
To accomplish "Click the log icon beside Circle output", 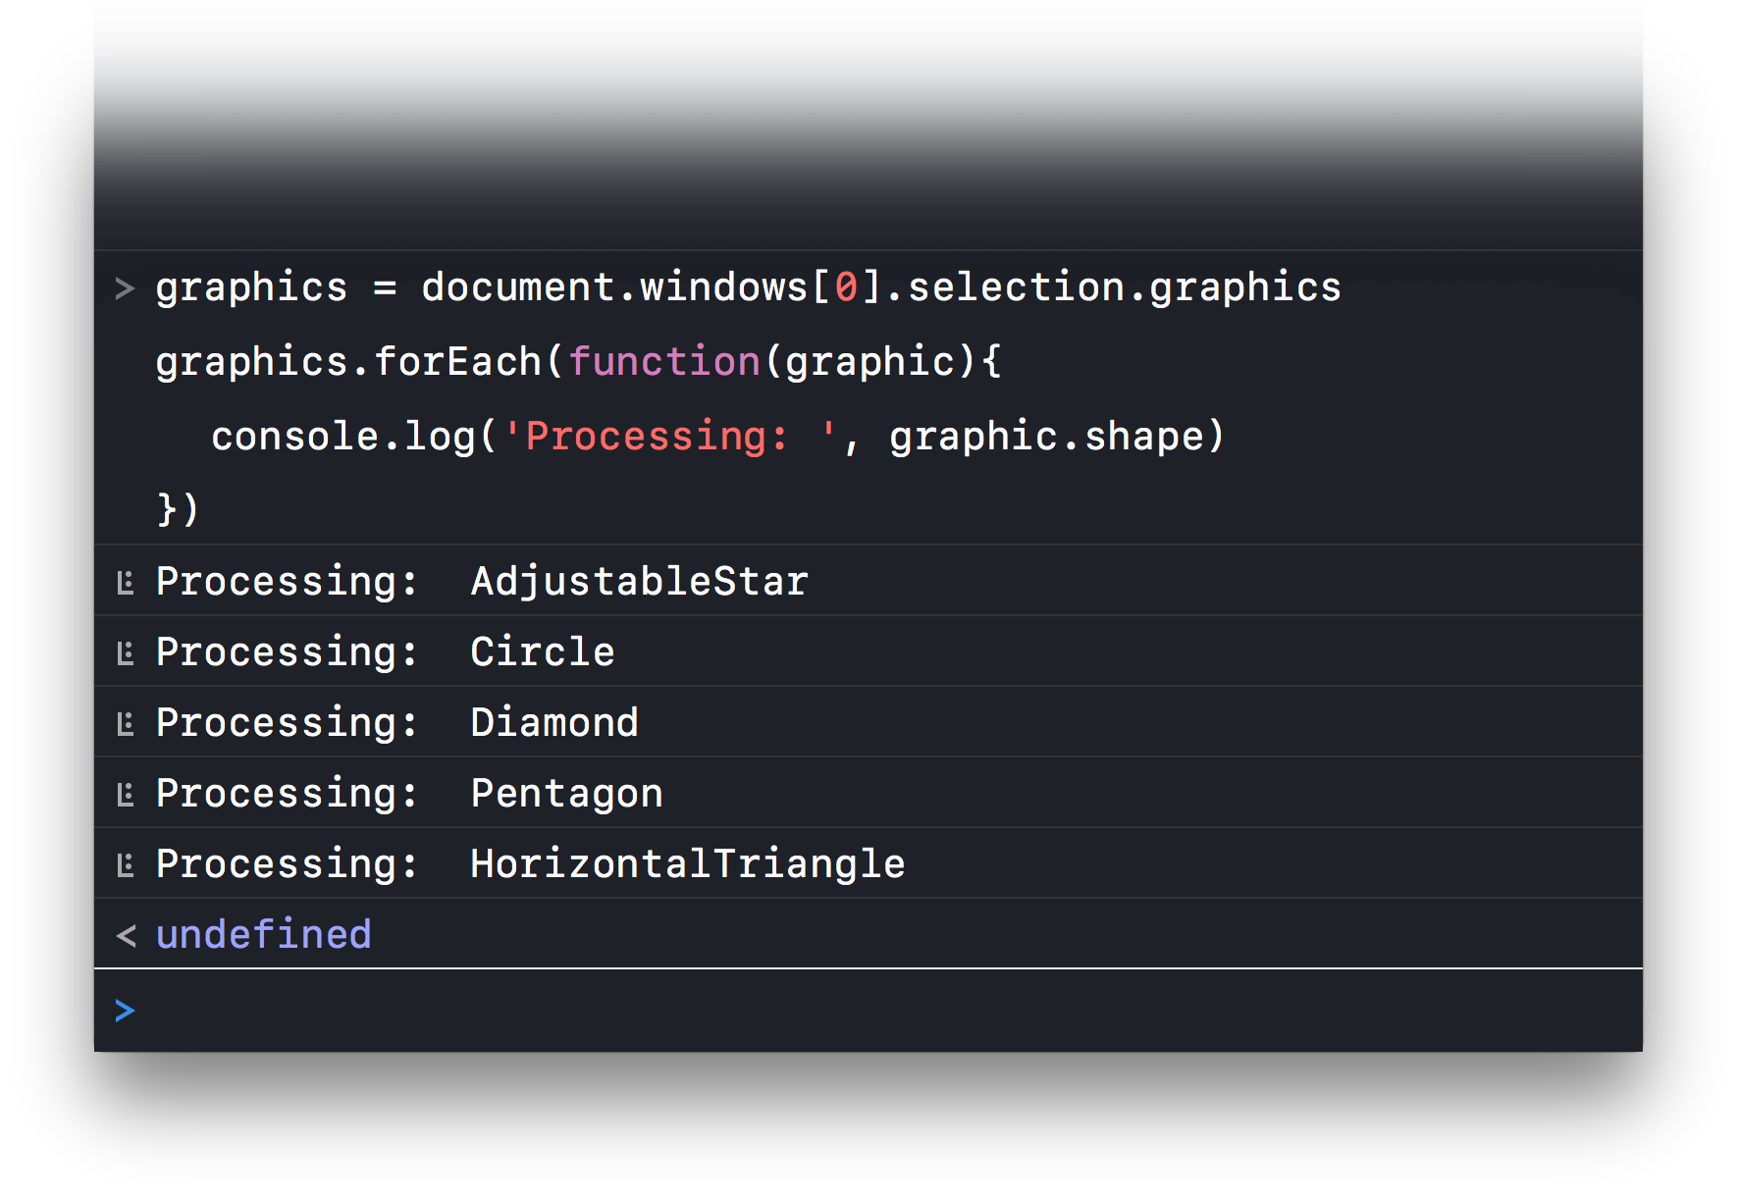I will pos(125,653).
